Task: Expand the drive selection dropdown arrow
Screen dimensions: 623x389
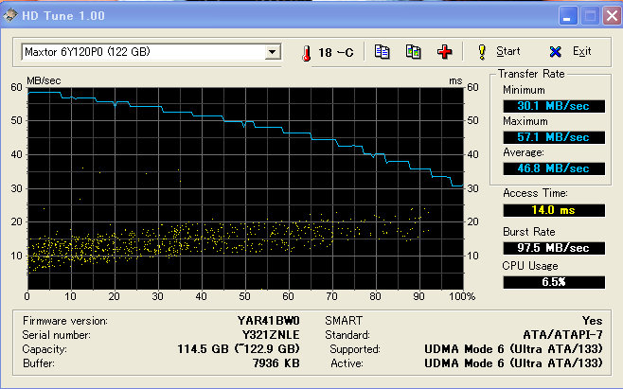Action: pos(273,52)
